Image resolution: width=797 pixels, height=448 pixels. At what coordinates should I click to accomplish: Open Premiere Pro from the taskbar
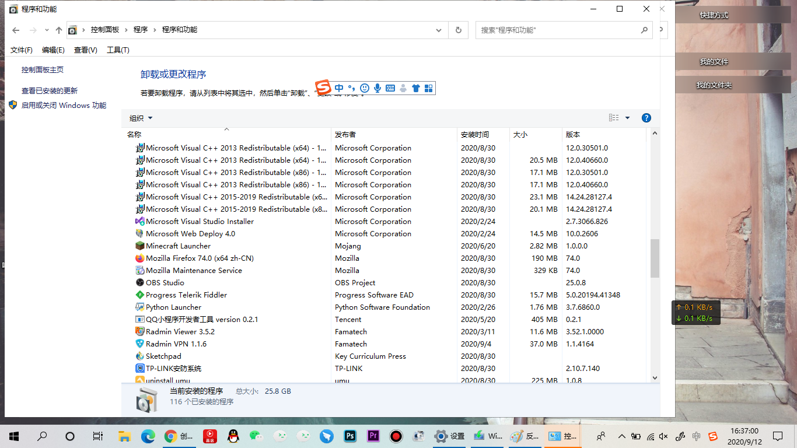pyautogui.click(x=373, y=436)
